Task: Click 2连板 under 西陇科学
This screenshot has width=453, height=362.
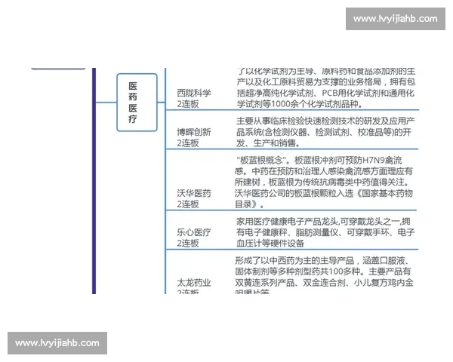Action: coord(188,104)
